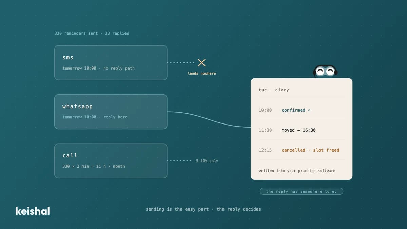Click the 'tue · diary' header
This screenshot has height=229, width=407.
(274, 90)
